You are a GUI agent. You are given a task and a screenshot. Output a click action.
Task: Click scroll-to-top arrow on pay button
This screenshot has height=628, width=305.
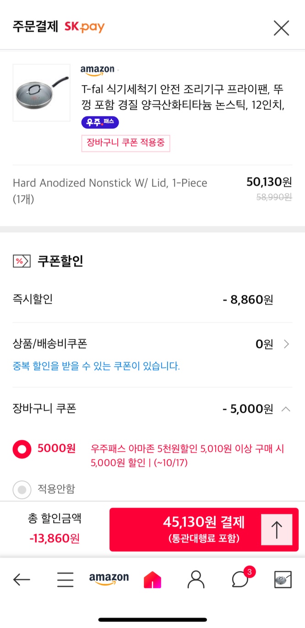[276, 530]
